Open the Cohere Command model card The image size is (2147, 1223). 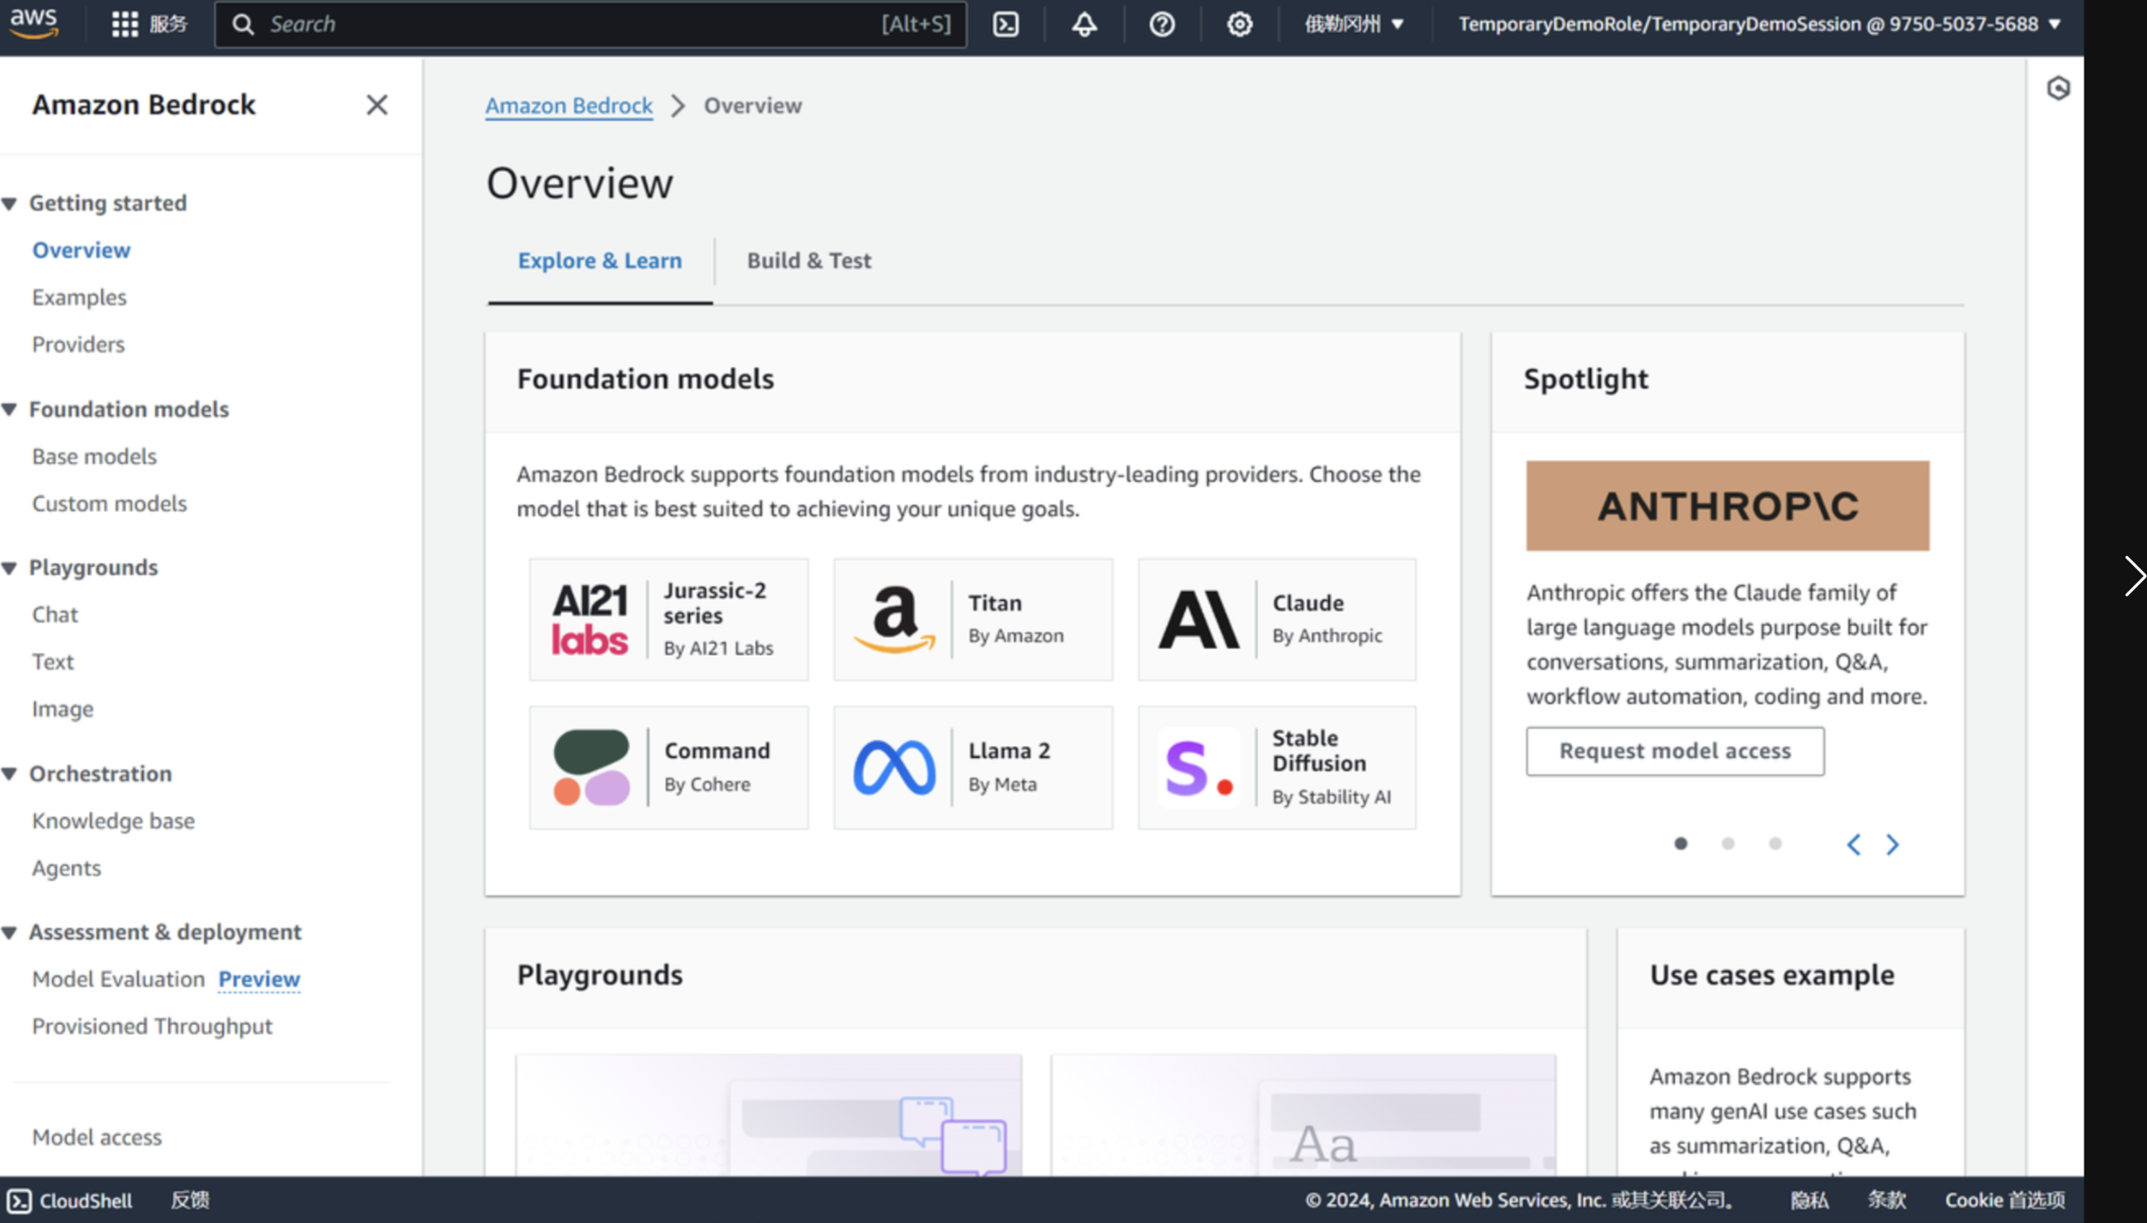(669, 767)
